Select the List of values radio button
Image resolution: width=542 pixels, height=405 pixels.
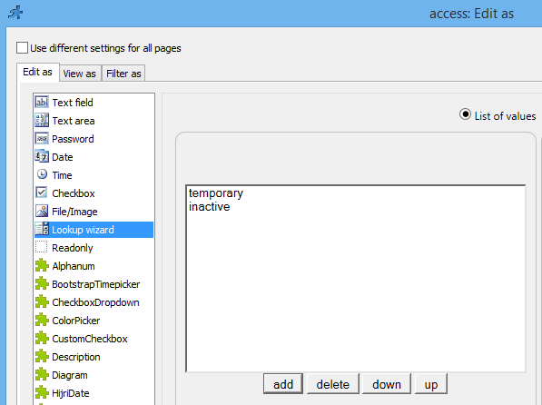point(465,114)
